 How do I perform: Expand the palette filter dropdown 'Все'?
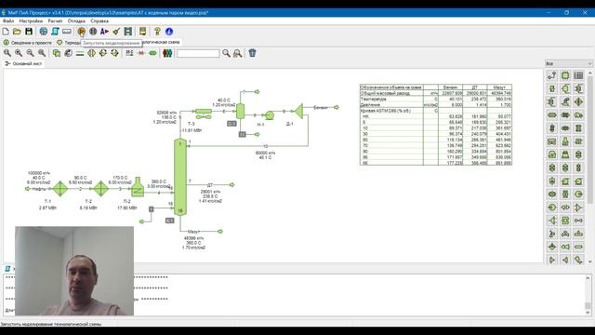point(568,63)
